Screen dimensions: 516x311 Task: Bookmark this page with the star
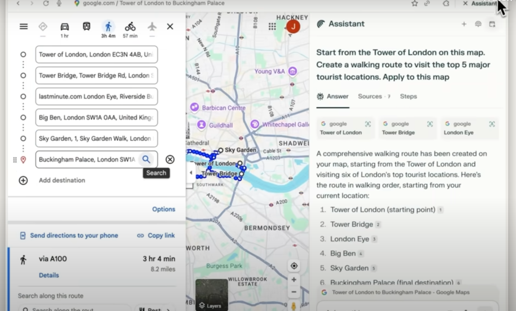[x=414, y=3]
